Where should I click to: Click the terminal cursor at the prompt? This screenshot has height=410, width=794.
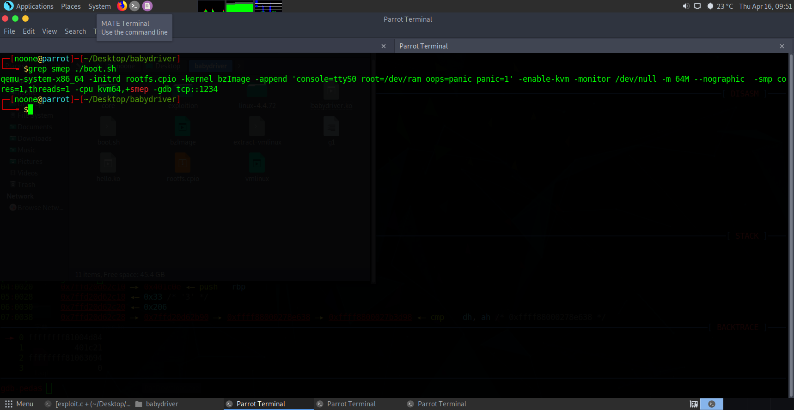[x=31, y=109]
